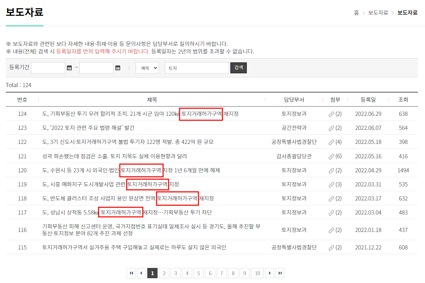The width and height of the screenshot is (425, 283).
Task: Open the end date calendar picker
Action: [x=118, y=67]
